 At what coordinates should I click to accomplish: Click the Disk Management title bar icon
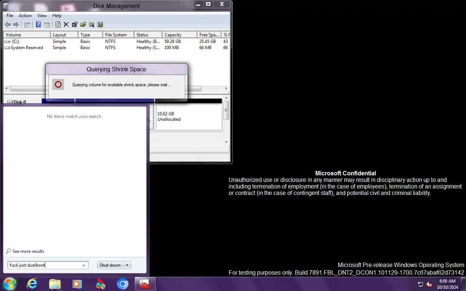[5, 6]
